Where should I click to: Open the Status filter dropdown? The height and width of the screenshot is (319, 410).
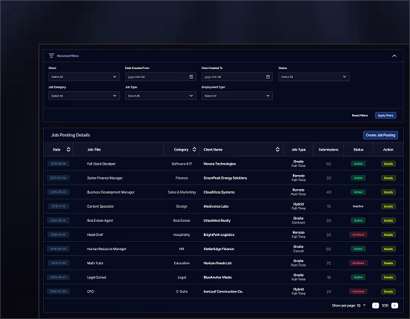pyautogui.click(x=314, y=76)
